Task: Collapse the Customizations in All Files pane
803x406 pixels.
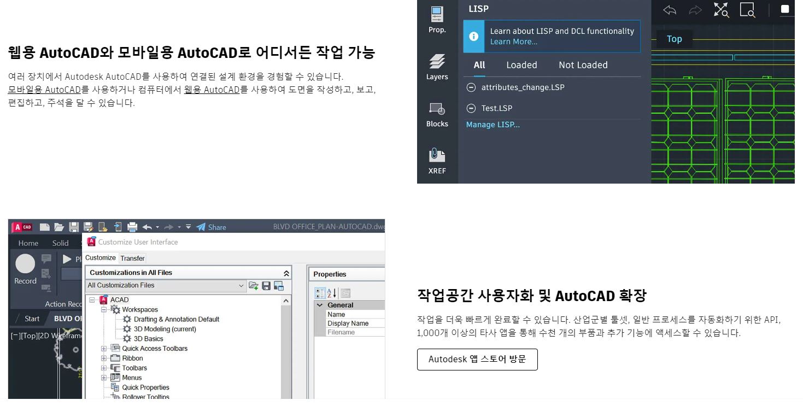Action: point(286,273)
